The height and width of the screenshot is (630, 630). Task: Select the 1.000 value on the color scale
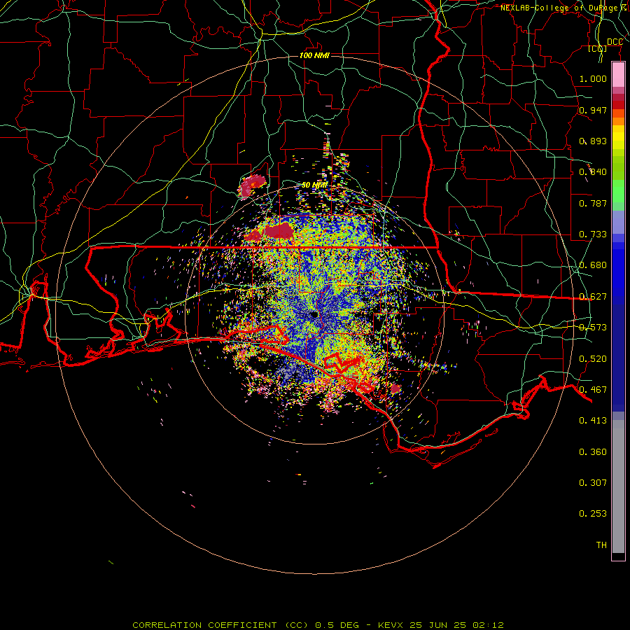click(x=593, y=78)
